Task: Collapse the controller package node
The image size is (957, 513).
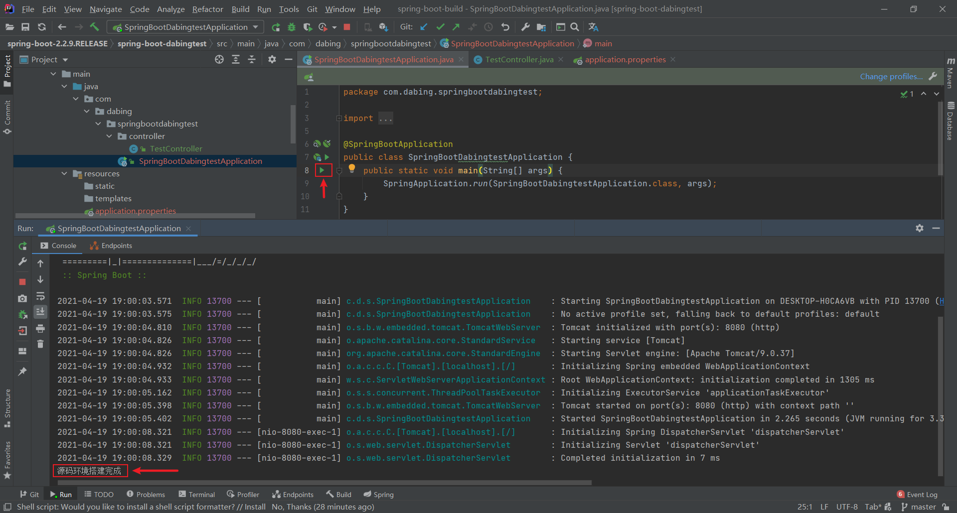Action: 109,136
